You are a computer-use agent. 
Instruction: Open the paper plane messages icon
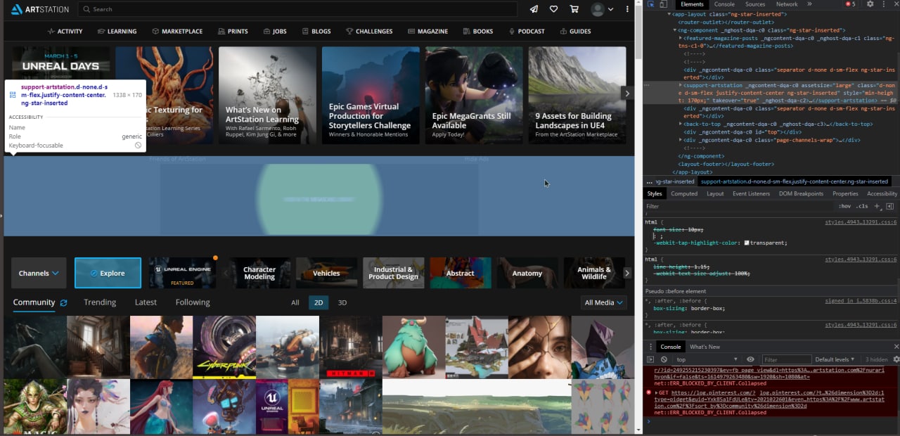[534, 9]
